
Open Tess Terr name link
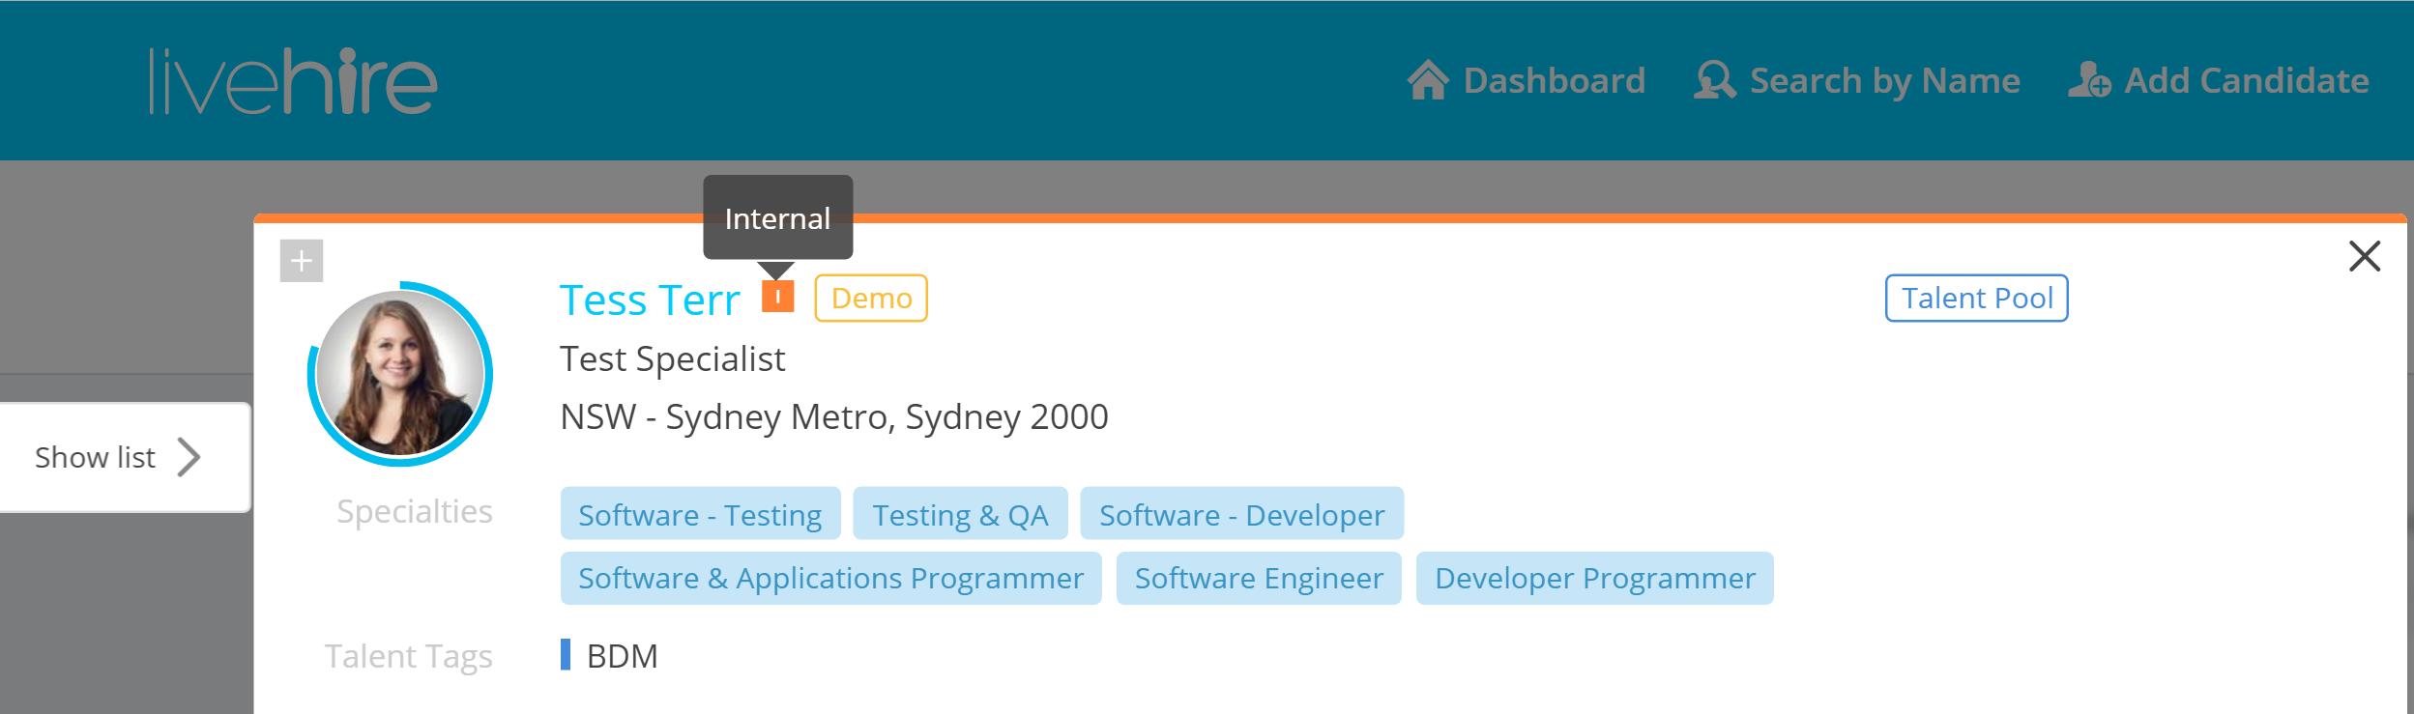click(650, 300)
